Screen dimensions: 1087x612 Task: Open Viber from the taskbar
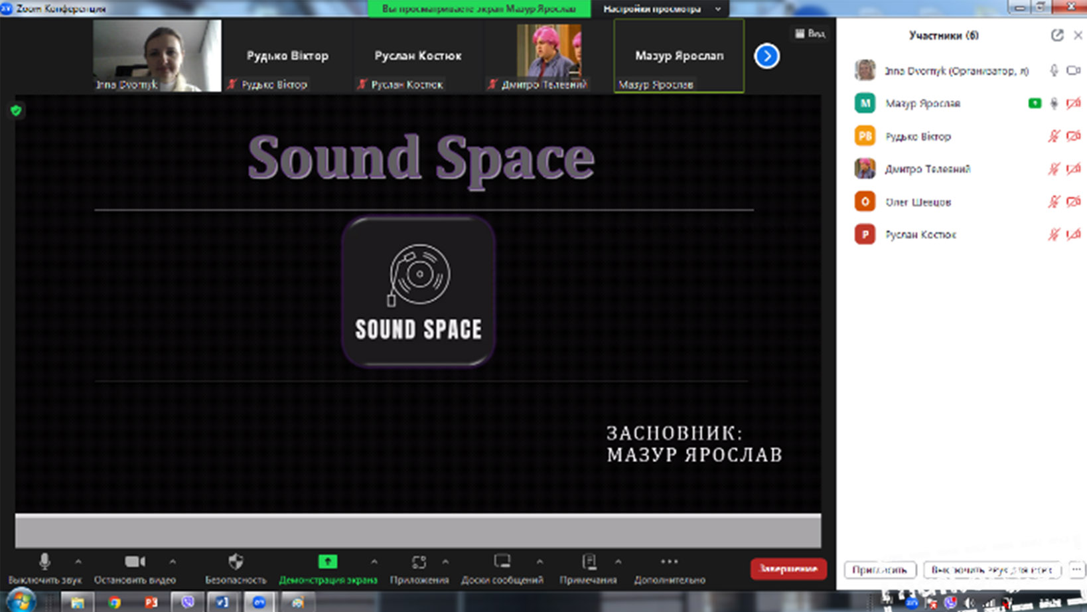187,602
